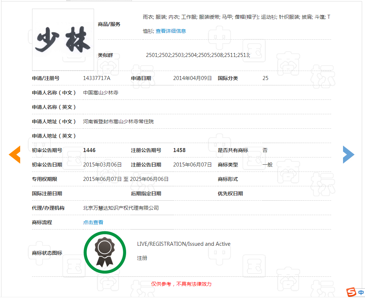Click the 国际分类 field label
Viewport: 365px width, 298px height.
pyautogui.click(x=228, y=78)
